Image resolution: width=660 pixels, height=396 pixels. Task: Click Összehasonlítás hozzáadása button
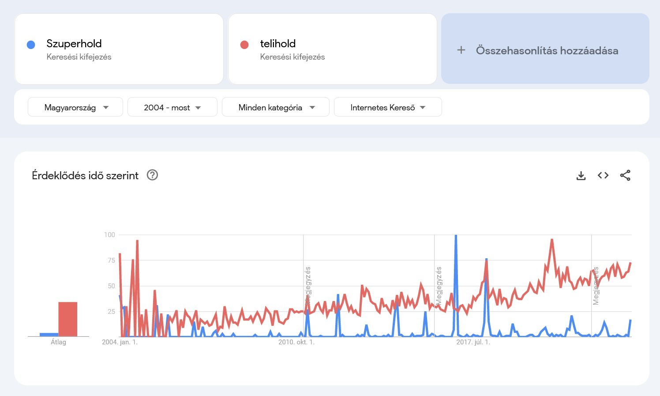click(546, 50)
